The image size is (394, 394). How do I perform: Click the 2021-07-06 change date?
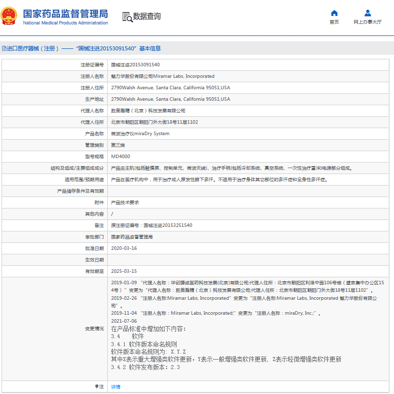[124, 321]
